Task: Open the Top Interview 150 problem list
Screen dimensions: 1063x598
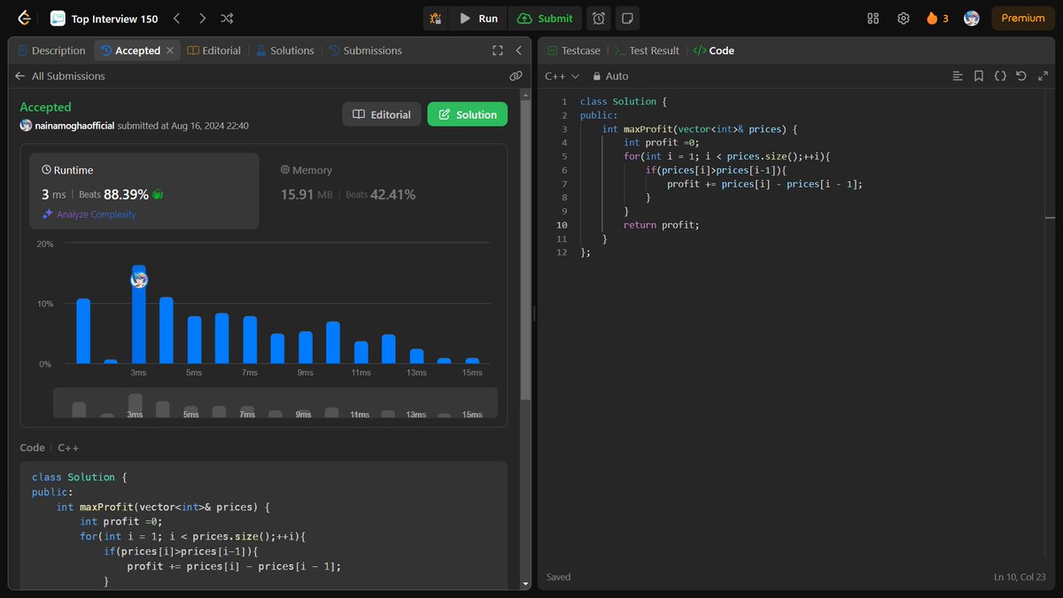Action: point(104,18)
